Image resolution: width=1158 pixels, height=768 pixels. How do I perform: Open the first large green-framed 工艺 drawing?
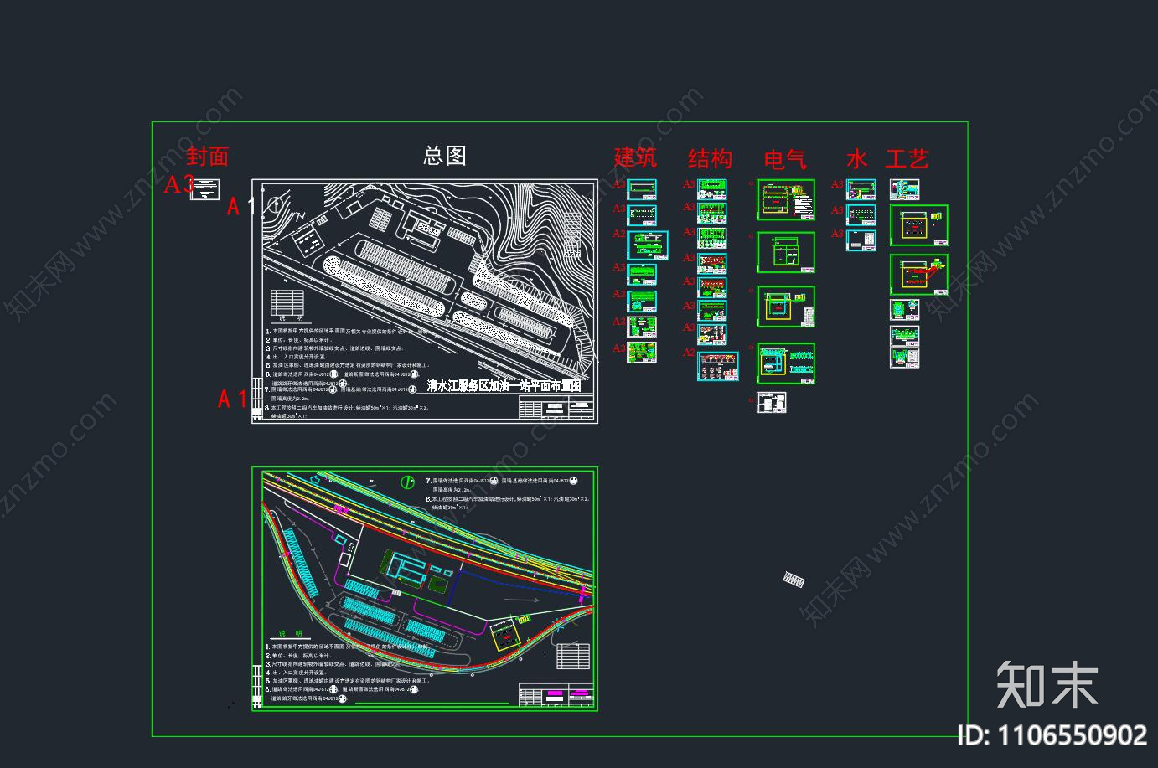click(x=919, y=225)
